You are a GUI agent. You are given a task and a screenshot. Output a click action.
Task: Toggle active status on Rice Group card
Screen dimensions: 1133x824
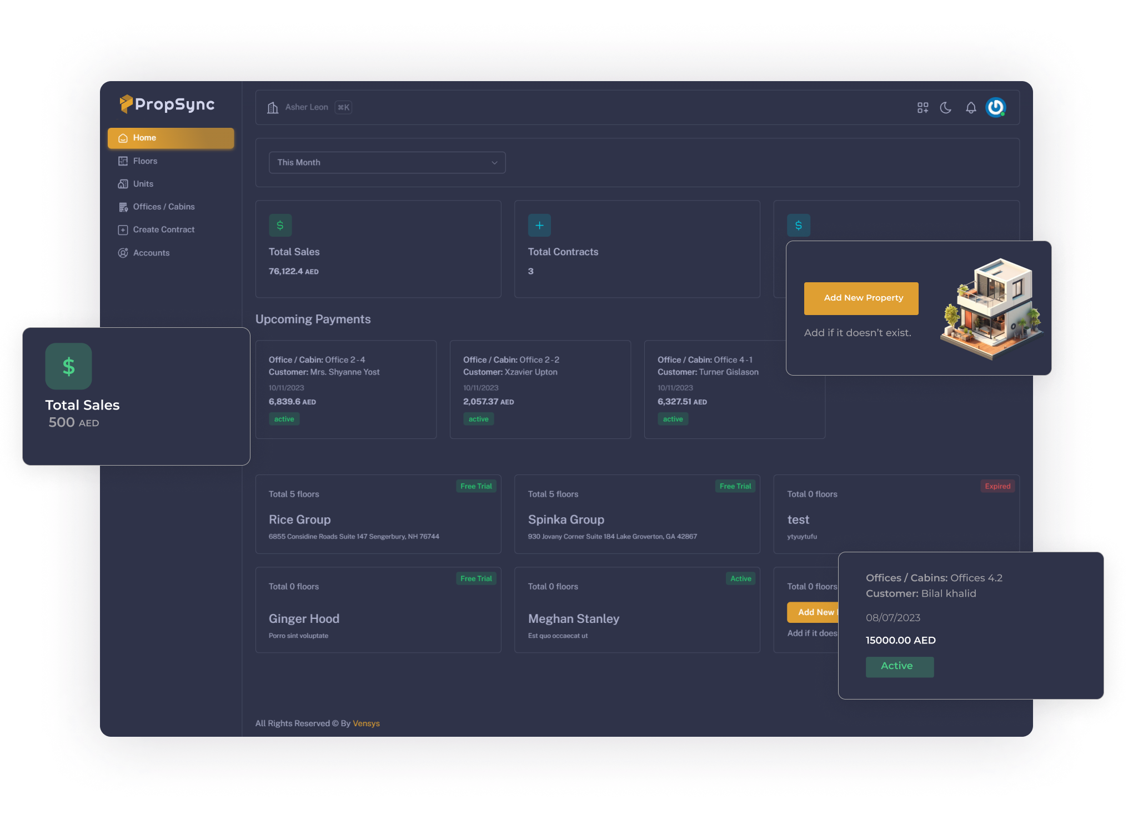click(x=476, y=486)
